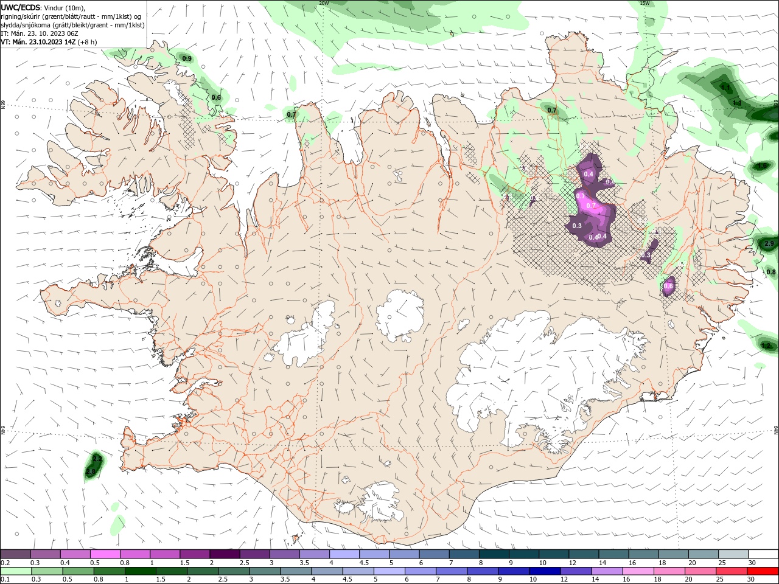Choose the light pink lower swatch labeled 16

[638, 571]
